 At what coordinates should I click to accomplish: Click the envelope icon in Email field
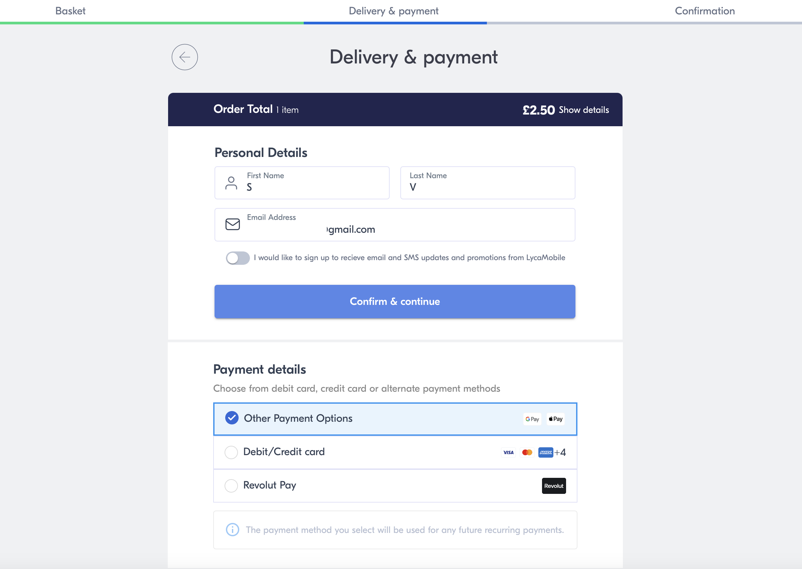pyautogui.click(x=232, y=224)
